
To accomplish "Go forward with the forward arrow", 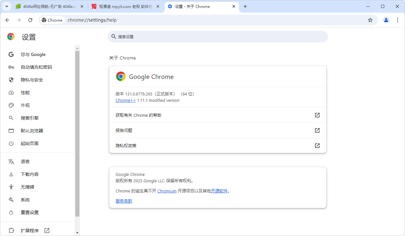I will 19,20.
